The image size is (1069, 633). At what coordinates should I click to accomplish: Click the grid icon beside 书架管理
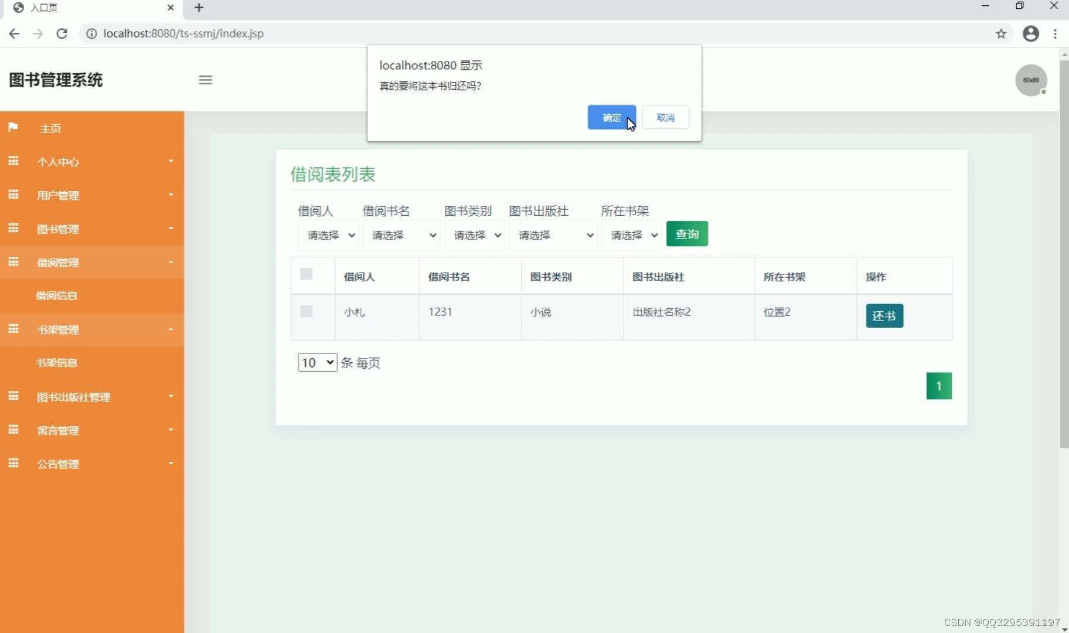click(x=13, y=328)
